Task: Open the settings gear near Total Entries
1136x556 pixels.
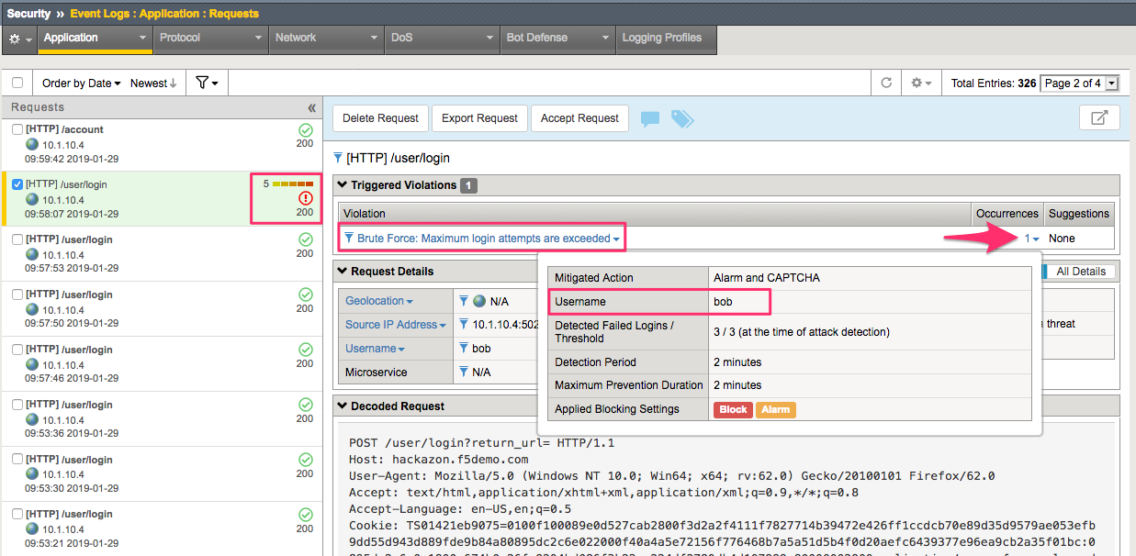Action: 921,83
